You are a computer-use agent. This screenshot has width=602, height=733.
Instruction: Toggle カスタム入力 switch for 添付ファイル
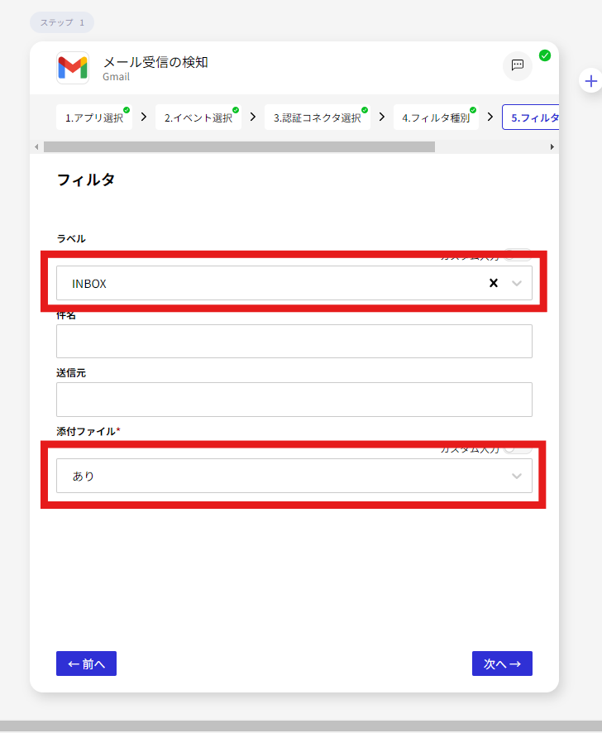coord(518,448)
